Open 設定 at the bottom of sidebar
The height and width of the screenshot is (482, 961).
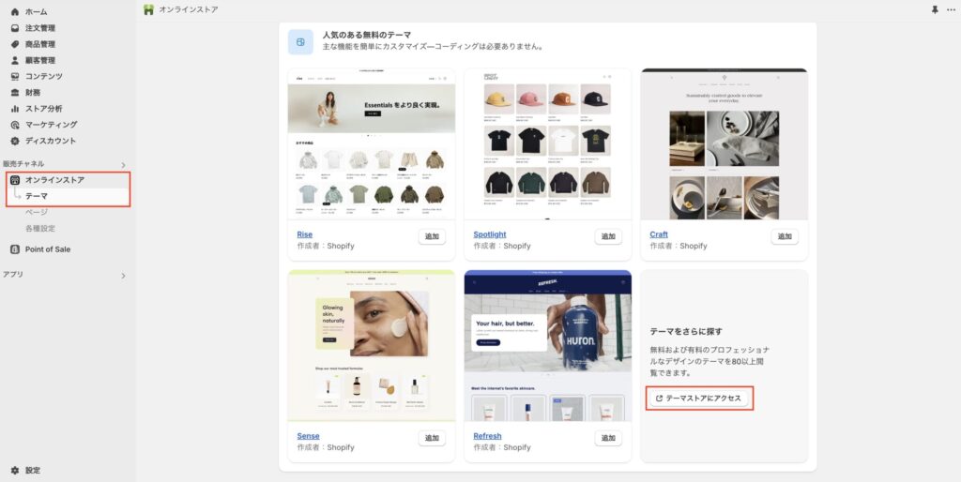point(33,471)
